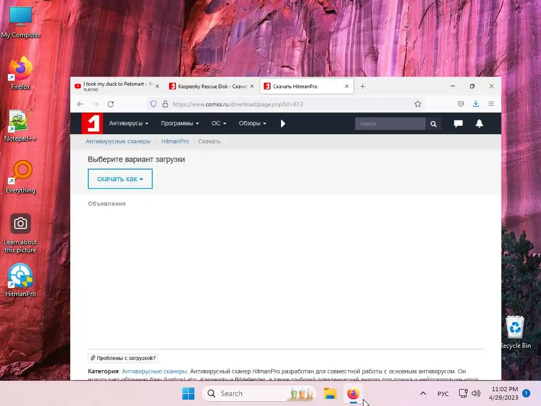Expand the Обзоры navigation dropdown

pos(253,123)
